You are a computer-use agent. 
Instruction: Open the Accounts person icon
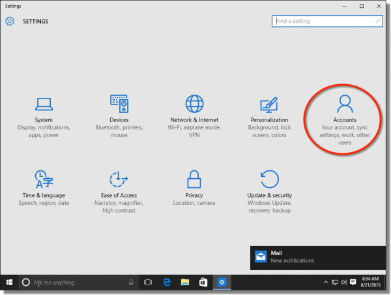(345, 104)
